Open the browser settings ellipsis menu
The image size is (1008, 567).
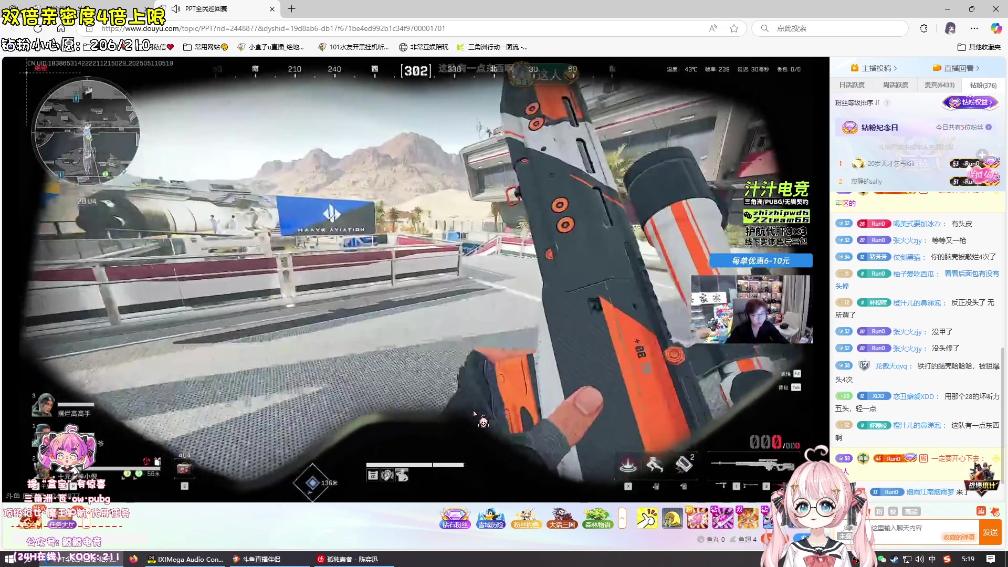[974, 28]
